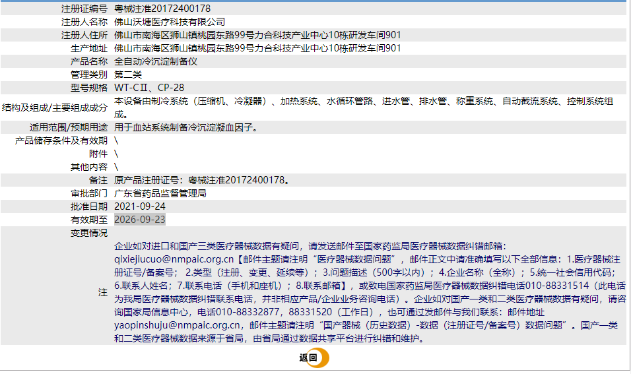Click product name 全自动冷沉淀制备仪
631x374 pixels.
[x=156, y=61]
